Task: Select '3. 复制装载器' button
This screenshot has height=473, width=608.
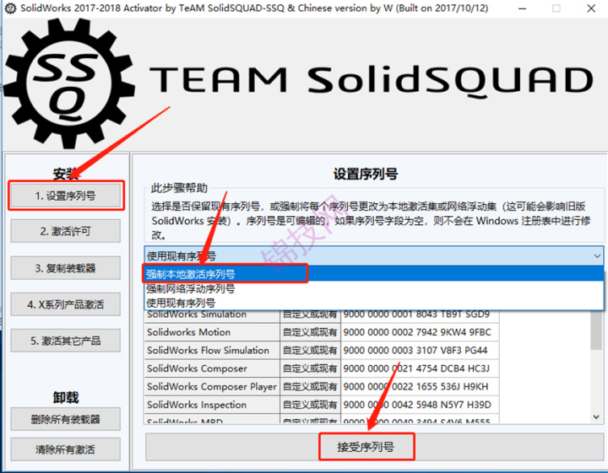Action: pos(65,268)
